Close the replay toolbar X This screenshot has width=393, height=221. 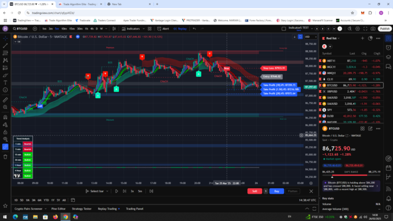click(x=311, y=191)
